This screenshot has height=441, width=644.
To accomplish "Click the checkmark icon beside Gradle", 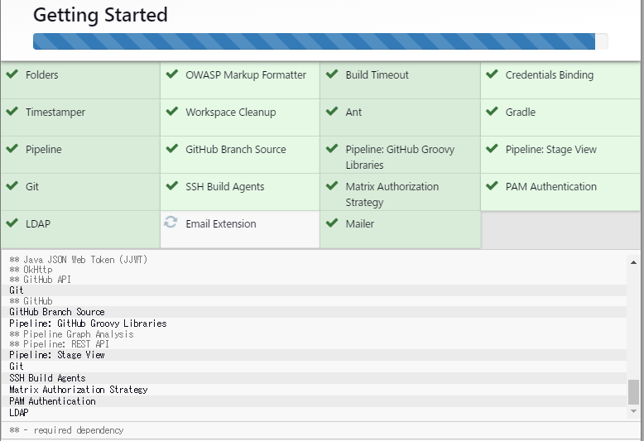I will coord(492,111).
